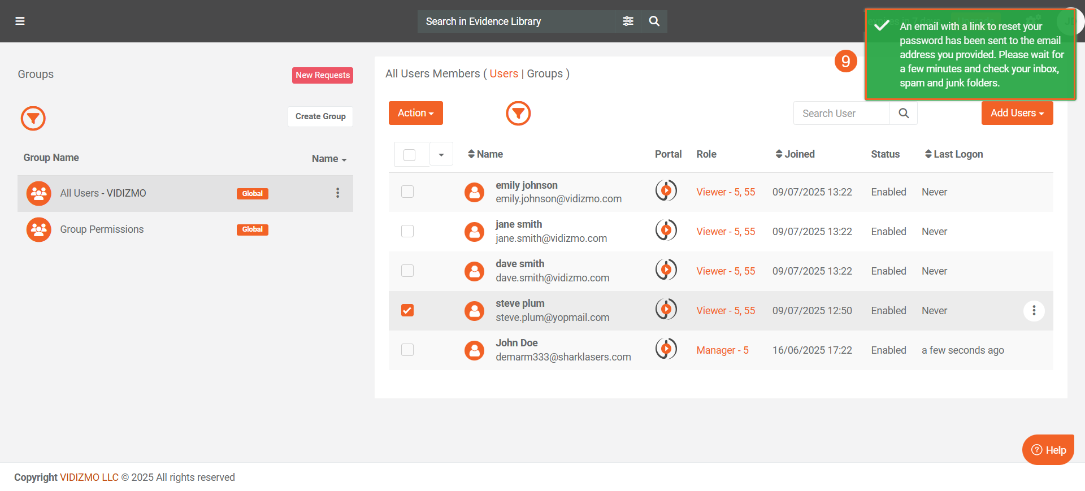Expand the Action dropdown

tap(415, 113)
